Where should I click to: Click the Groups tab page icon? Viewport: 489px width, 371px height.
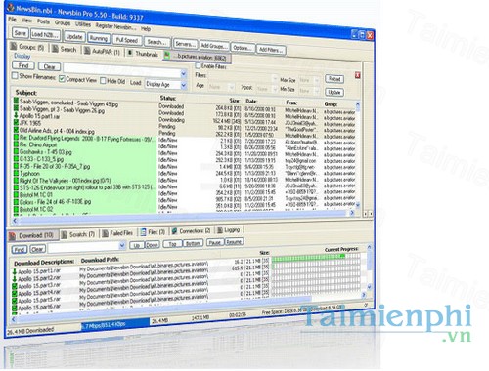(x=14, y=46)
